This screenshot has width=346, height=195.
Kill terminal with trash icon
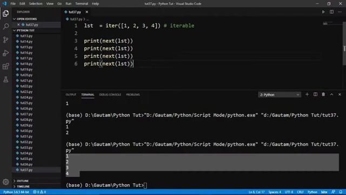323,94
